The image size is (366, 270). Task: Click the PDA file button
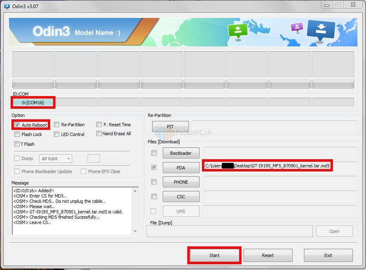[x=181, y=168]
